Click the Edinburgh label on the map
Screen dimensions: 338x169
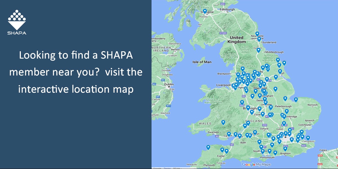pos(227,9)
